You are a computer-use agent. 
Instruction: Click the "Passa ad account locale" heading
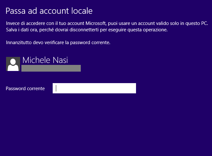click(49, 11)
